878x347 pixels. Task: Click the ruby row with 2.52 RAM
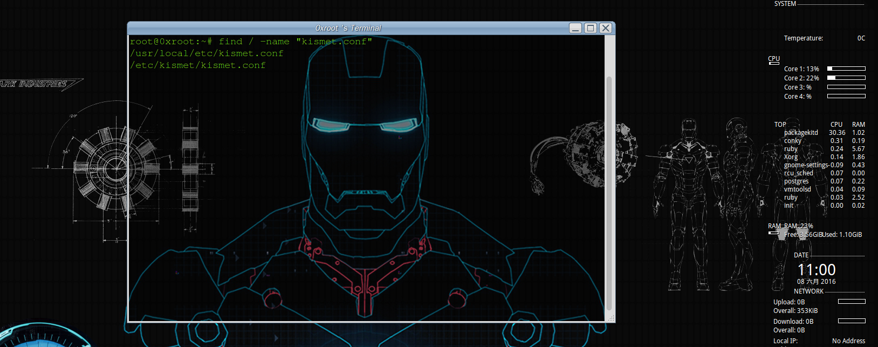click(x=825, y=198)
